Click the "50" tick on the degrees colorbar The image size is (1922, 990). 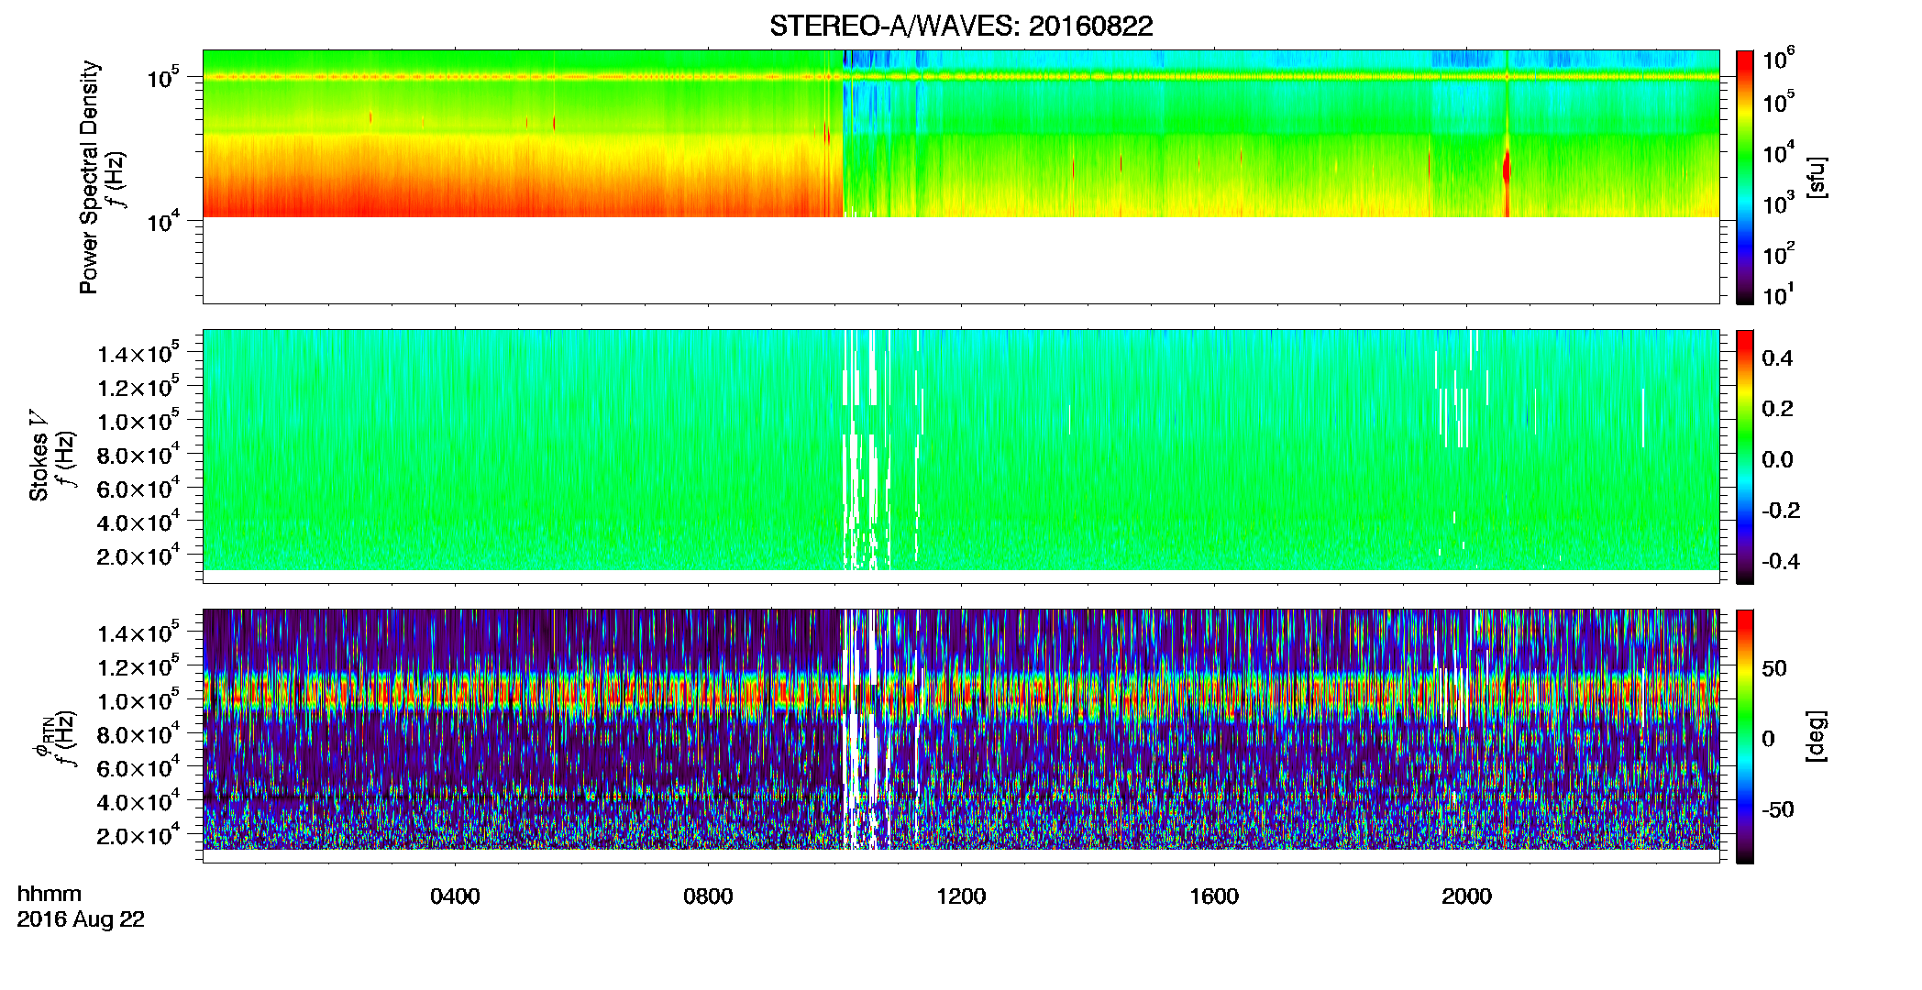click(x=1774, y=668)
